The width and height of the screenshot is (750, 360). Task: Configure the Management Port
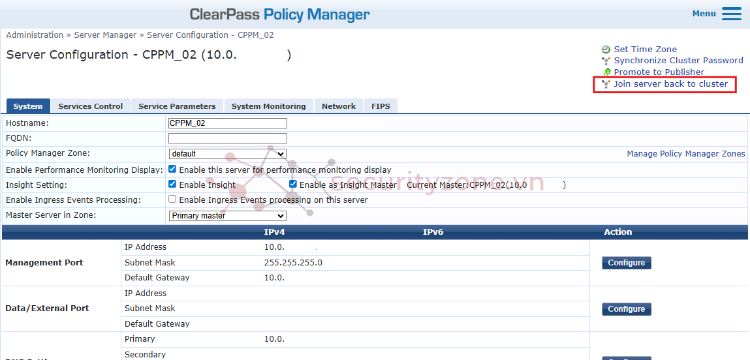[626, 263]
